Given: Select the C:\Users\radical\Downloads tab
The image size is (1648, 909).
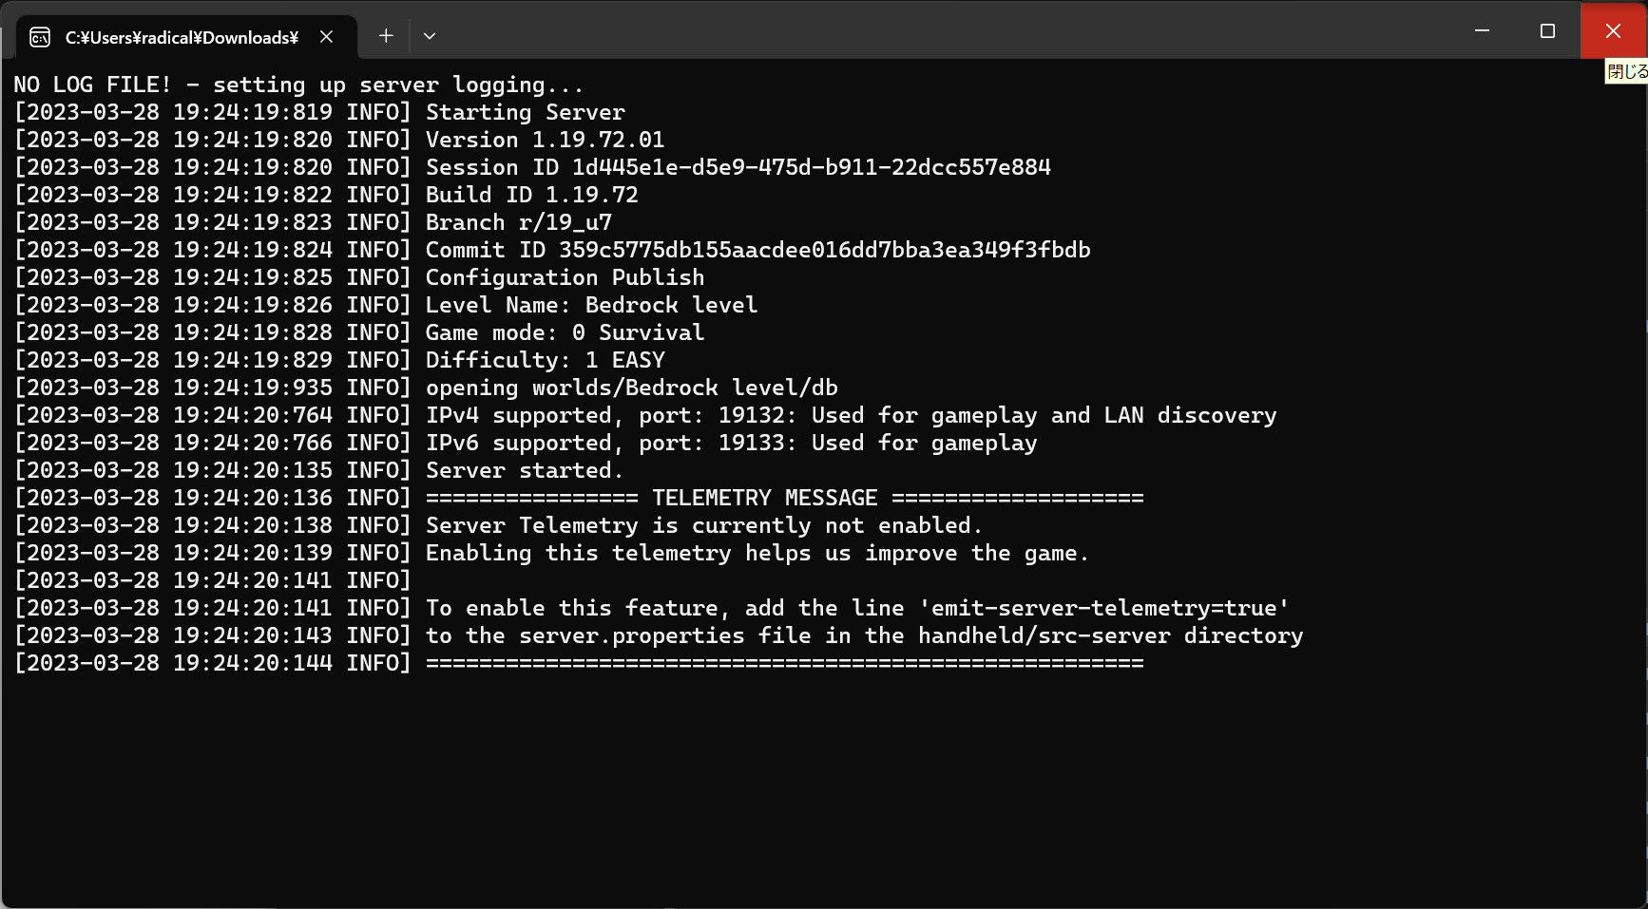Looking at the screenshot, I should pos(181,38).
